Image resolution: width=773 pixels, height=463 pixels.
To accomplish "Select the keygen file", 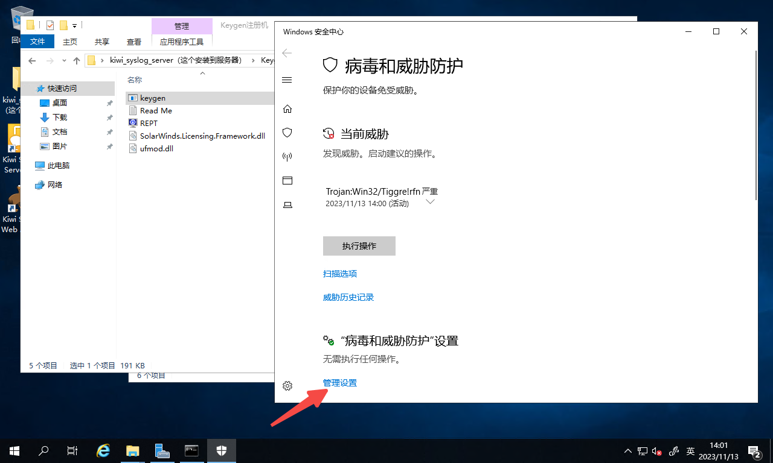I will click(152, 98).
